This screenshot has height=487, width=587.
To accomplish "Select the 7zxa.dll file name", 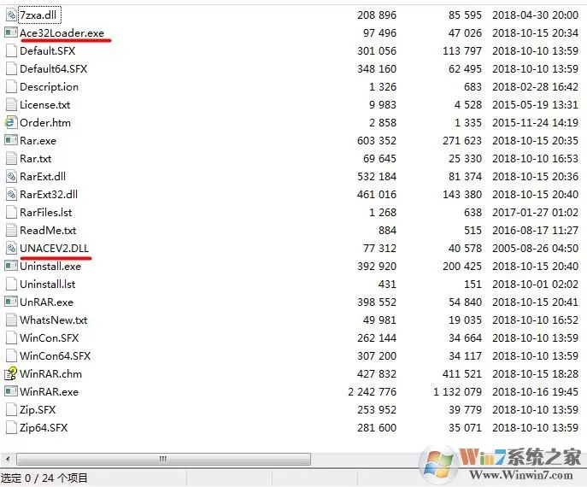I will coord(38,15).
